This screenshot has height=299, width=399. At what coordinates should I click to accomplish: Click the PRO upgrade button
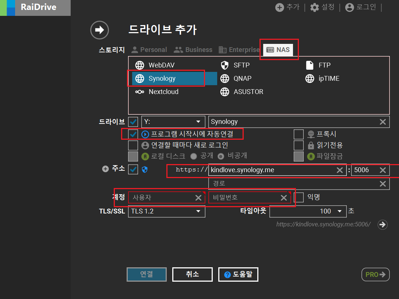coord(375,275)
